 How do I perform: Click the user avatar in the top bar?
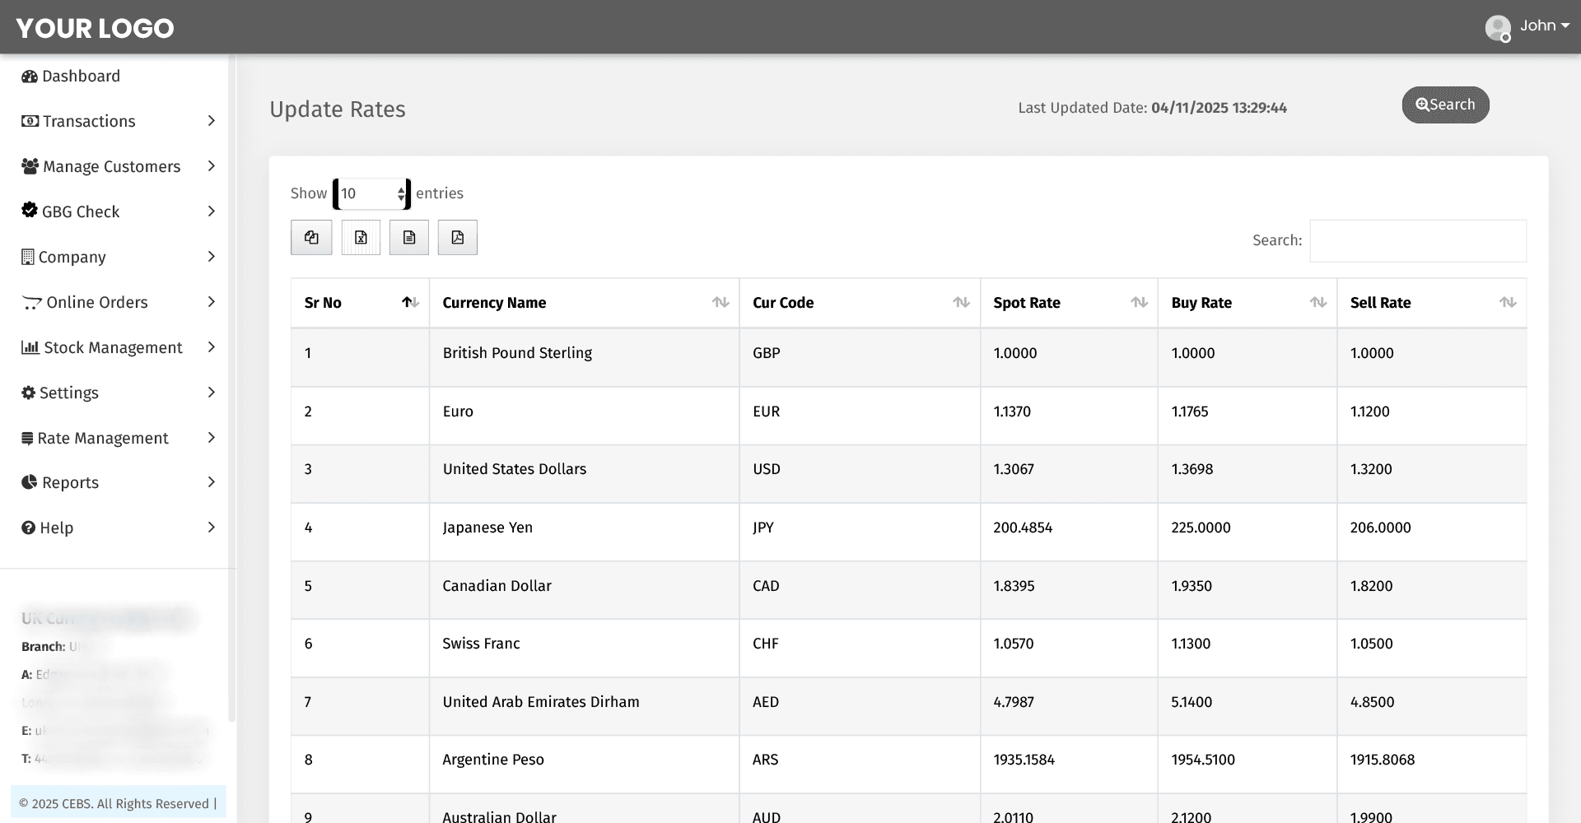pos(1499,27)
